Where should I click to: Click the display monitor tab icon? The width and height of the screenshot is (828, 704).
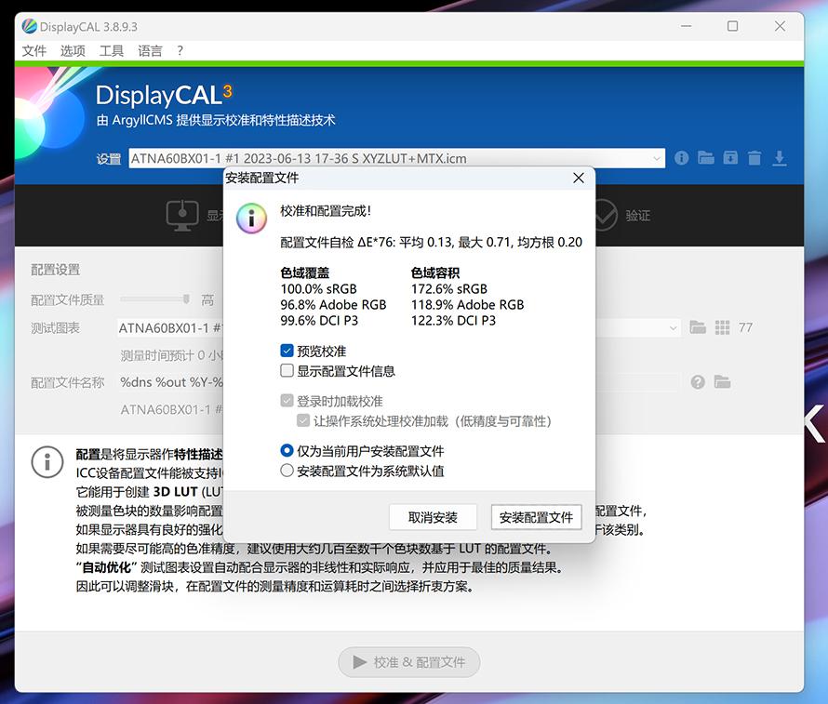[x=182, y=216]
